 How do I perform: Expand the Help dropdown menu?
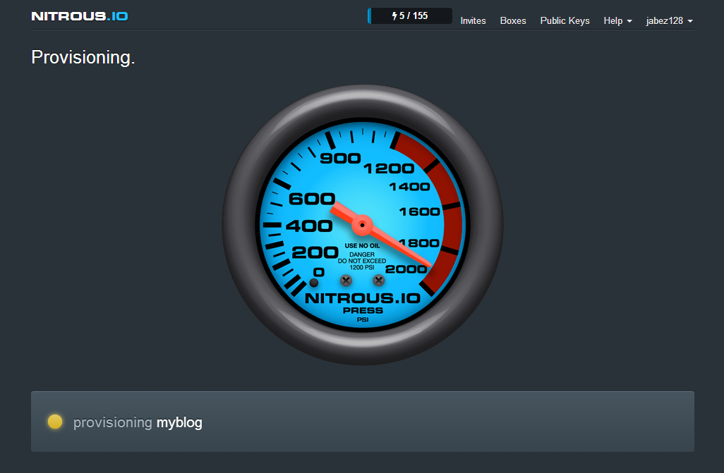pos(618,20)
